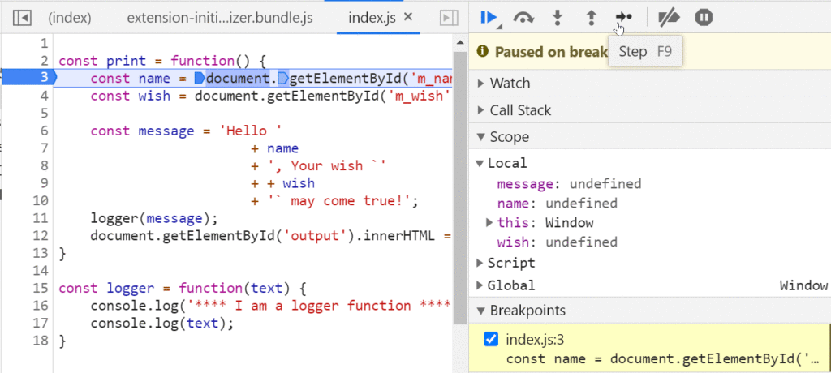
Task: Click the vertical code scrollbar
Action: coord(460,188)
